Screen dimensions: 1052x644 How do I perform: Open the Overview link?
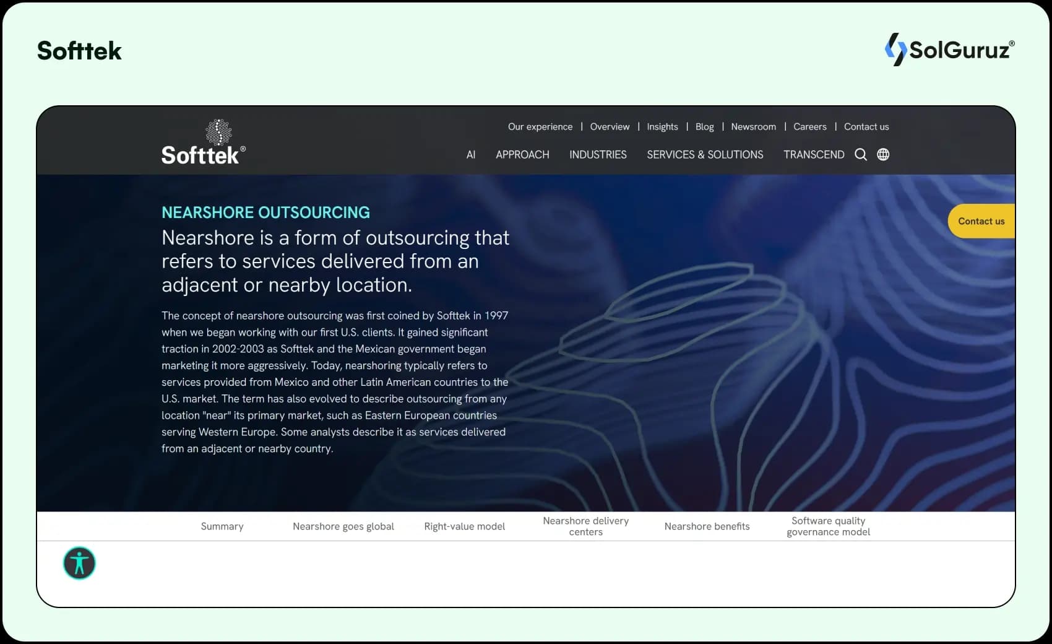[x=610, y=126]
